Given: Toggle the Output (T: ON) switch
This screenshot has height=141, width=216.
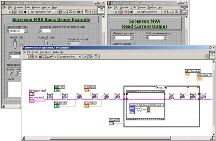Looking at the screenshot, I should 45,44.
